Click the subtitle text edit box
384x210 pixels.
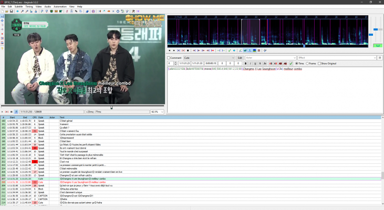tap(275, 90)
